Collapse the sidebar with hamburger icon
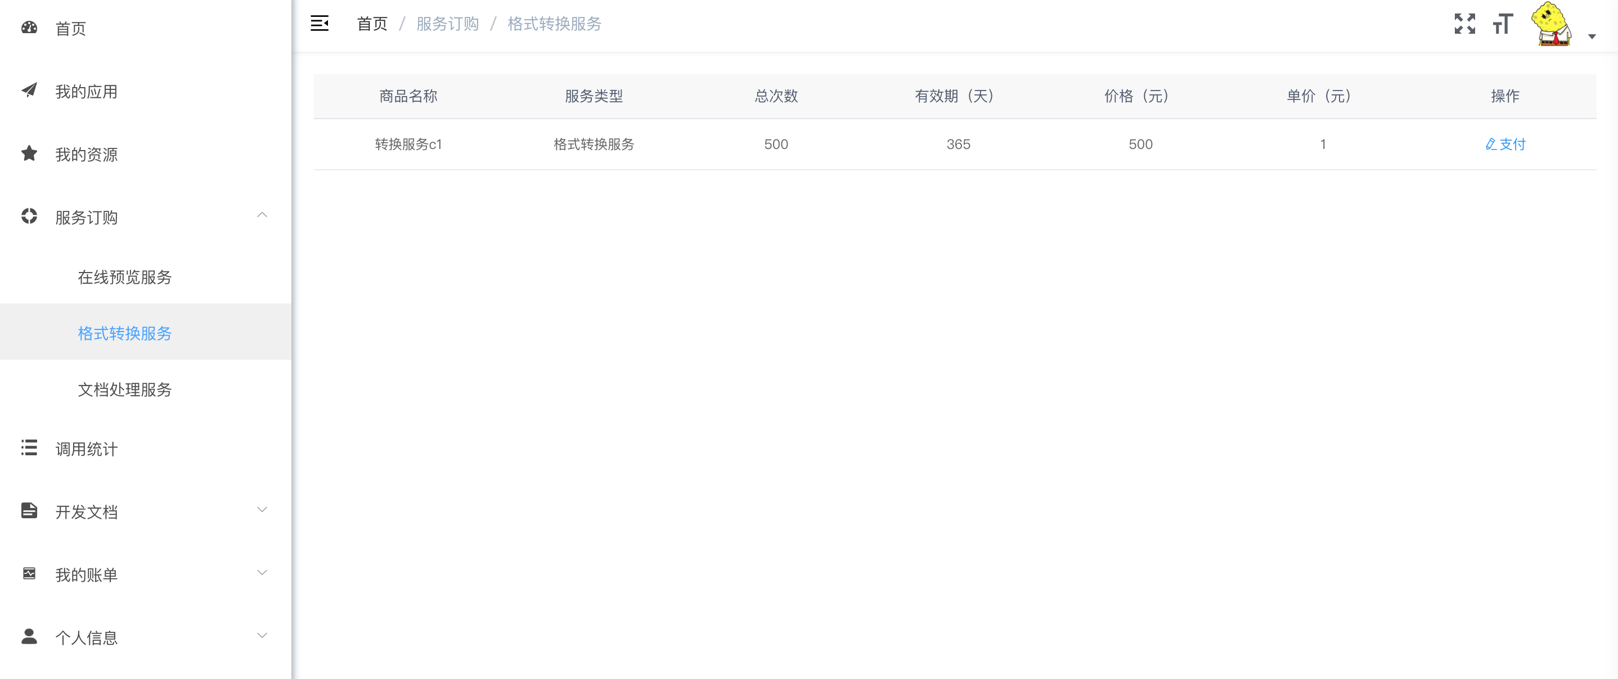 click(320, 23)
